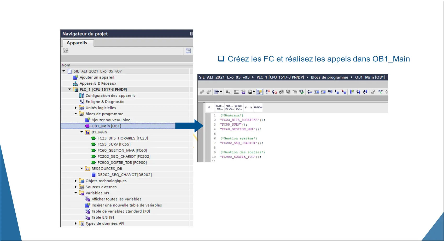Toggle the highlighted favorites star icon
Viewport: 444px width, 241px height.
(260, 92)
